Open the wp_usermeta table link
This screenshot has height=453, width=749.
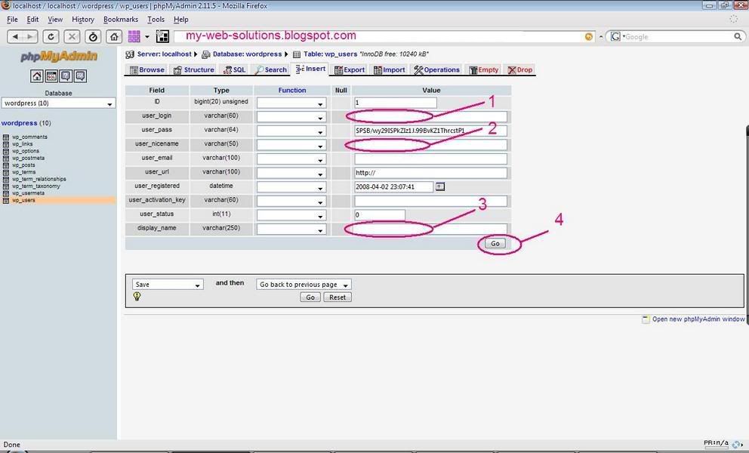[28, 193]
